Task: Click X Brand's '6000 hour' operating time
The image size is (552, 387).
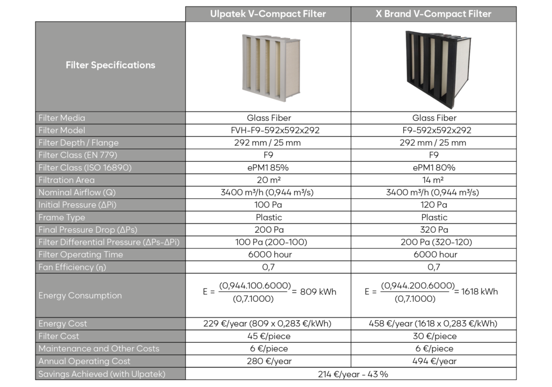Action: [436, 254]
